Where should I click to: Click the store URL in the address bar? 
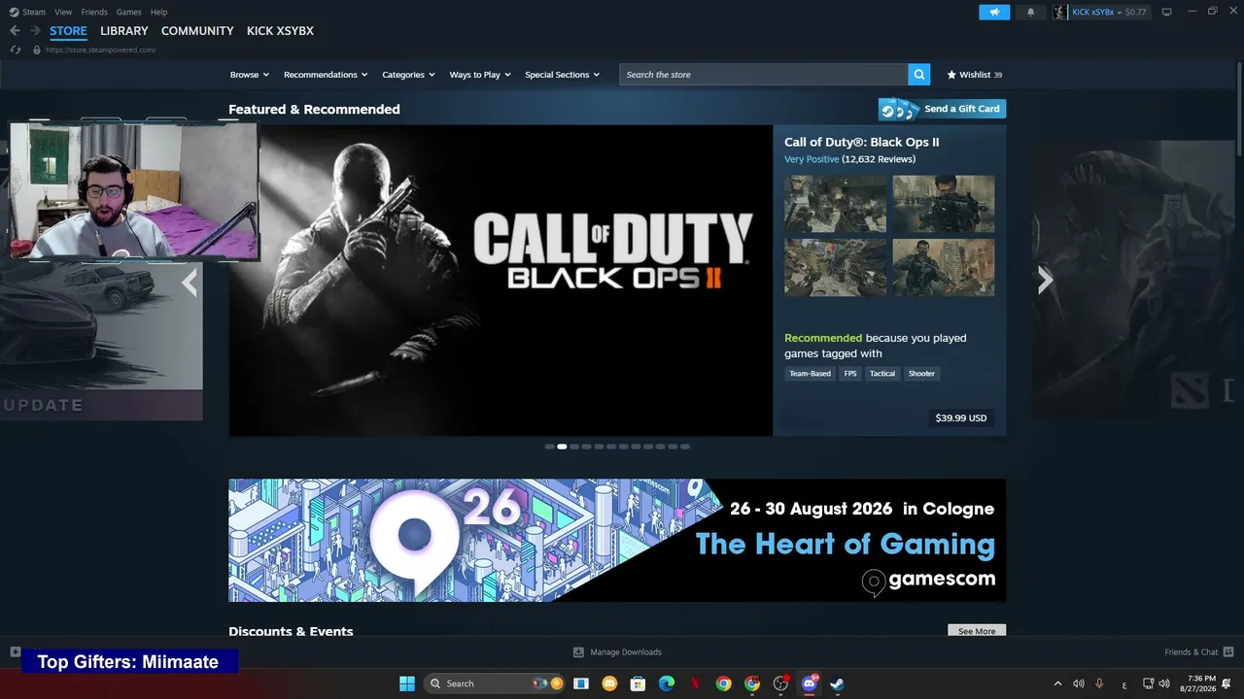tap(100, 50)
